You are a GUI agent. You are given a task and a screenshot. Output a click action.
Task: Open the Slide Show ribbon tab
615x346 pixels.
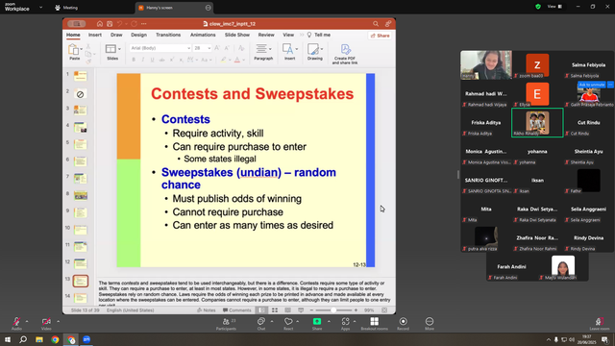pos(237,35)
